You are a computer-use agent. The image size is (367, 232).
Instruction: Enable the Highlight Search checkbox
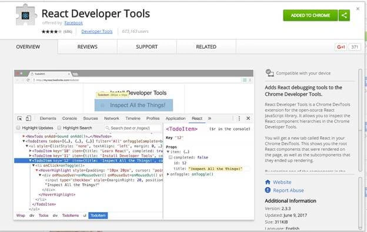[59, 127]
